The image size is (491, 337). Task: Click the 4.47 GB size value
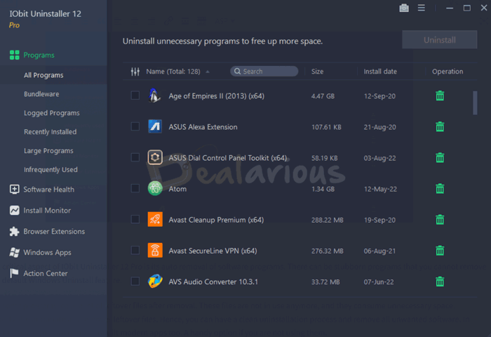click(323, 96)
